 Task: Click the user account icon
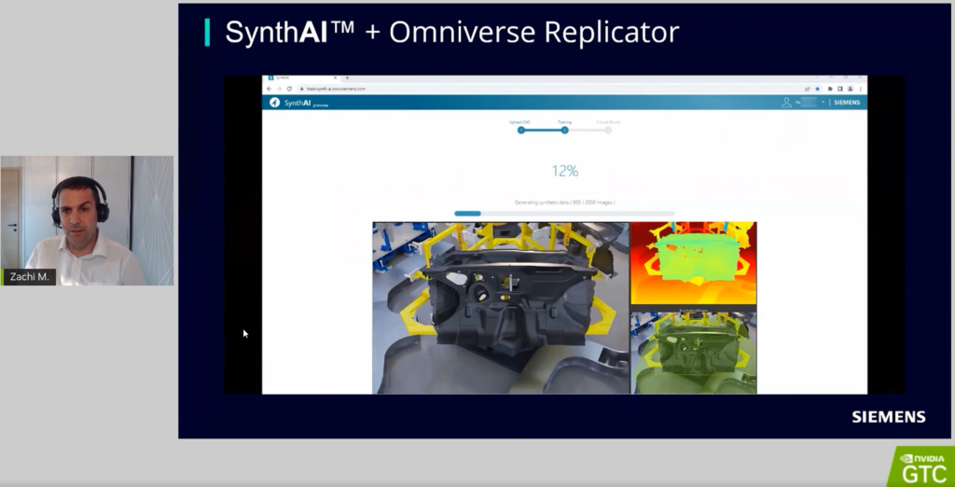coord(786,103)
